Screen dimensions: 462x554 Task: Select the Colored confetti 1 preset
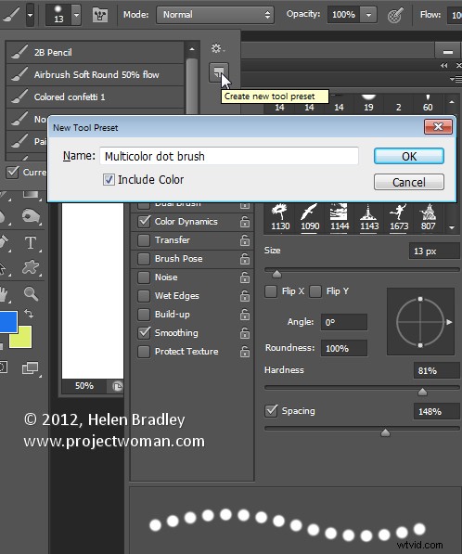point(95,97)
